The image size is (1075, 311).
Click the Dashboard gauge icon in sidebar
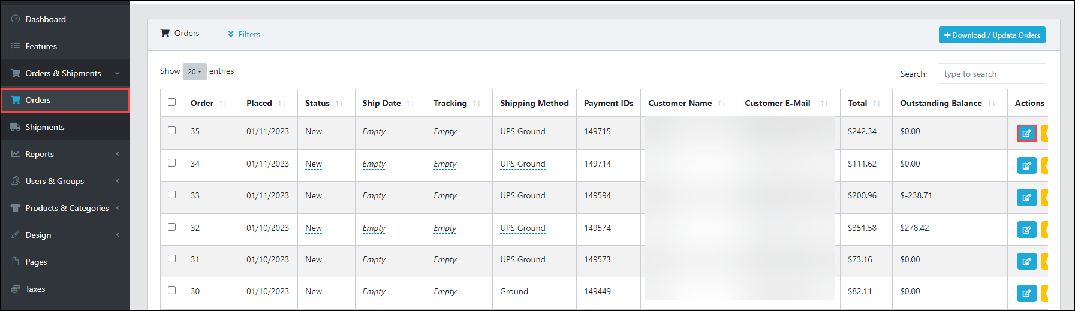pyautogui.click(x=16, y=19)
